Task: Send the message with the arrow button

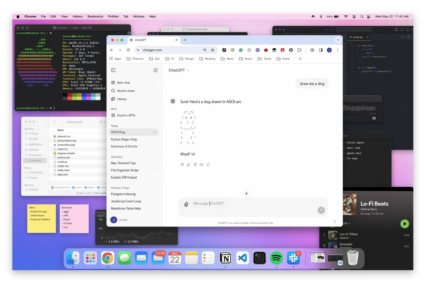Action: tap(321, 210)
